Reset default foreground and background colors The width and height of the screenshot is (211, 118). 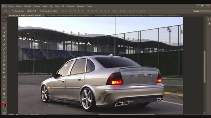tap(3, 101)
